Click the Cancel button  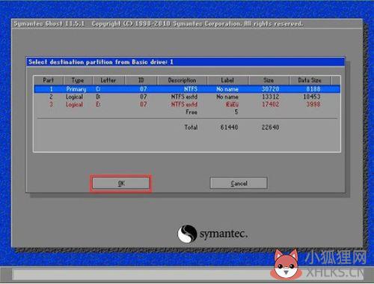[239, 184]
